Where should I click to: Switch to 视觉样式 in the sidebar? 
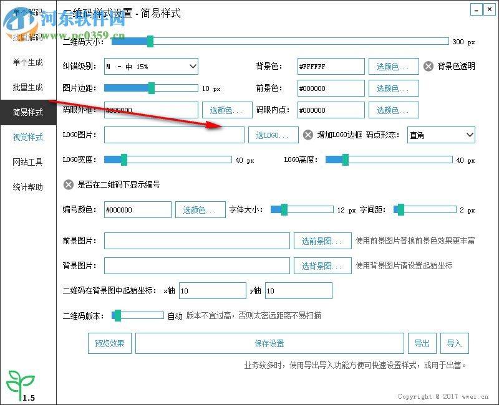click(27, 138)
